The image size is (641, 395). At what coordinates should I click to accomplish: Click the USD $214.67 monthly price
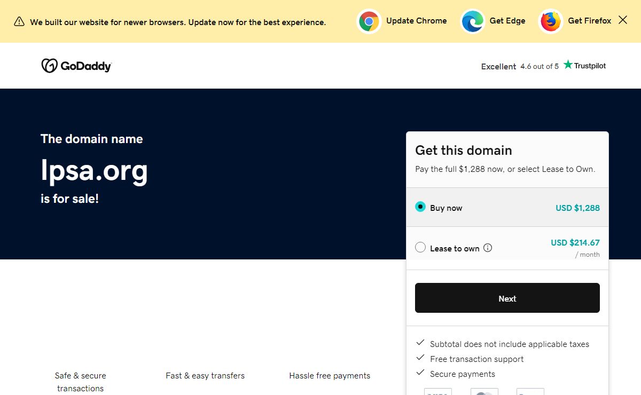(x=575, y=243)
